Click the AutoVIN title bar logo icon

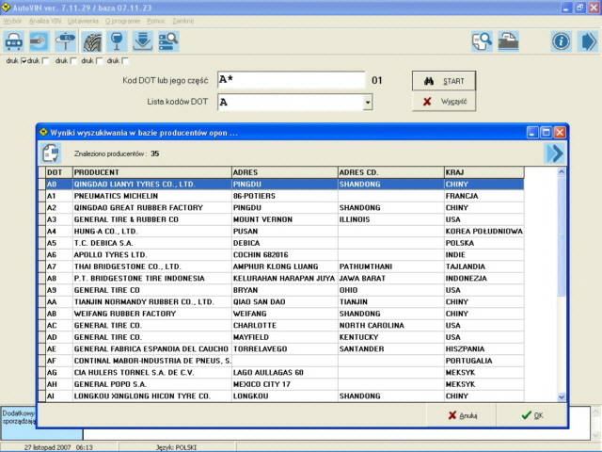(6, 8)
